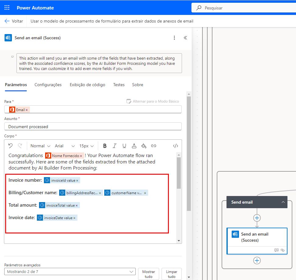Open the Arial font dropdown
The width and height of the screenshot is (296, 280).
click(x=65, y=146)
